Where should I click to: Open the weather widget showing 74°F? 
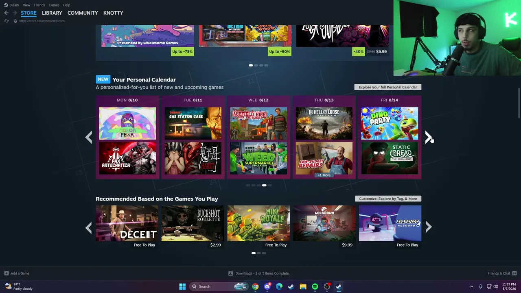click(19, 286)
